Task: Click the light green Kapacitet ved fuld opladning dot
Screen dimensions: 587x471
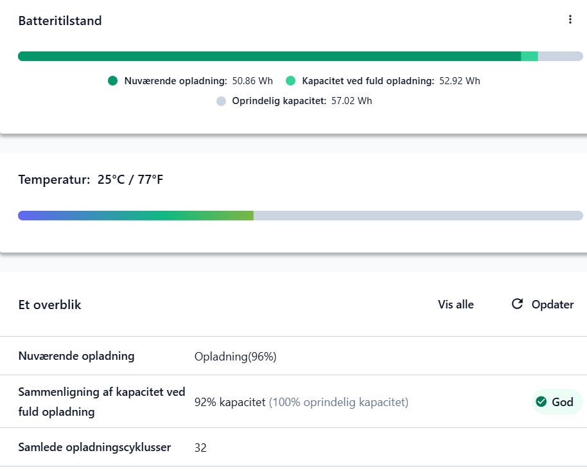Action: (x=291, y=81)
